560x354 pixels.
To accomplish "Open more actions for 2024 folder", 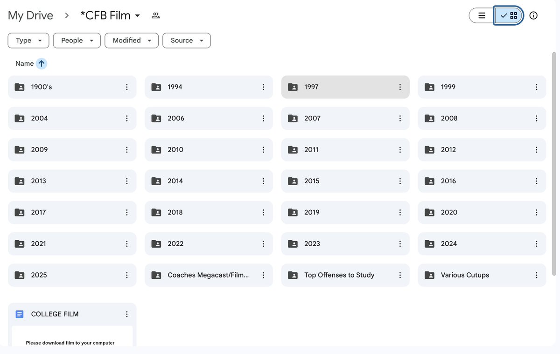I will [x=537, y=243].
